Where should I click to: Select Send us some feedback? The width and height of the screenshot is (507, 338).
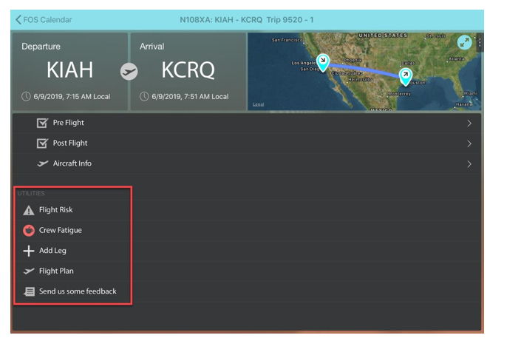pyautogui.click(x=78, y=291)
